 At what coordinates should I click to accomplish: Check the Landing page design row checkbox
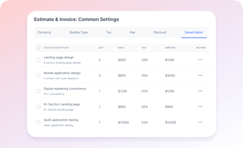[x=38, y=60]
